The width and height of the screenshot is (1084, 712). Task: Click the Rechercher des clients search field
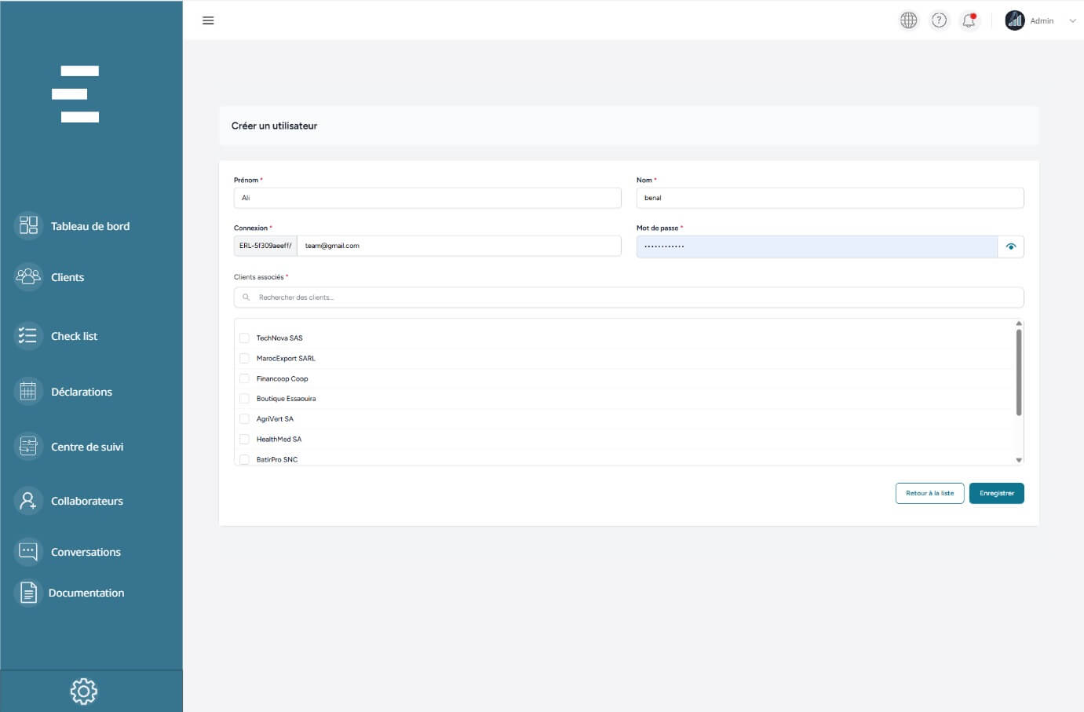[x=628, y=298]
